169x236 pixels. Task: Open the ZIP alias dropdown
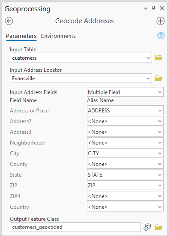tap(125, 185)
